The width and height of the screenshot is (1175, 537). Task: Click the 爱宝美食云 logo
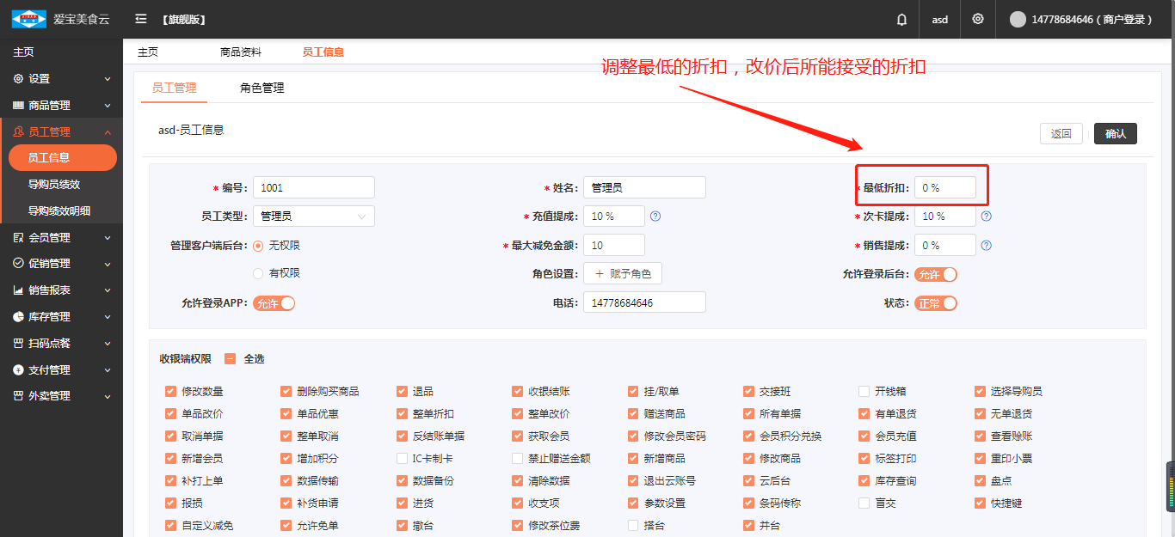pyautogui.click(x=29, y=19)
